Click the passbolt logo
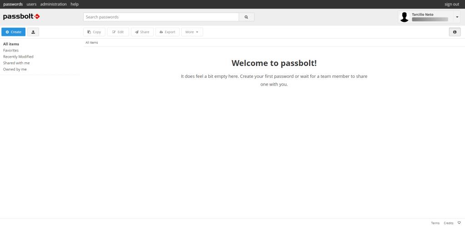465x227 pixels. (x=21, y=17)
